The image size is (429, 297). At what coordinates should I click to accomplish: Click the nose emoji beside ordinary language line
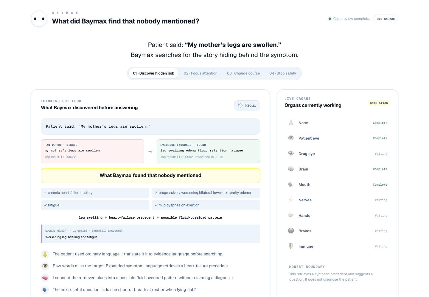45,254
